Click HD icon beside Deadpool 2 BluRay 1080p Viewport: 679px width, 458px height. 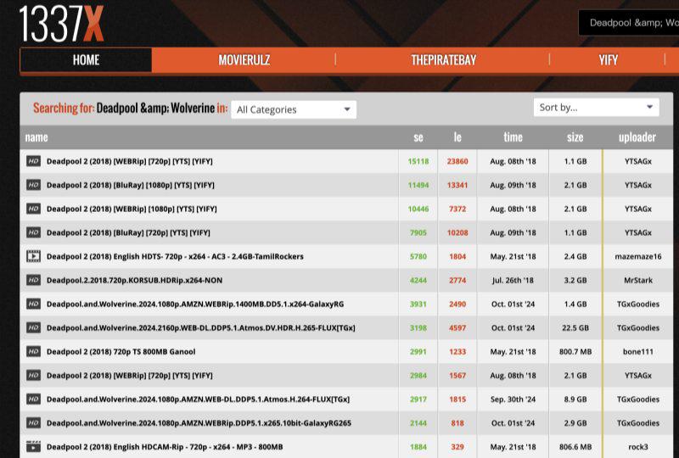tap(33, 185)
